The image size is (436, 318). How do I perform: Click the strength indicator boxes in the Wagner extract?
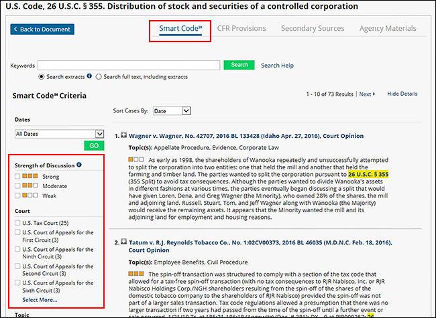pos(135,161)
